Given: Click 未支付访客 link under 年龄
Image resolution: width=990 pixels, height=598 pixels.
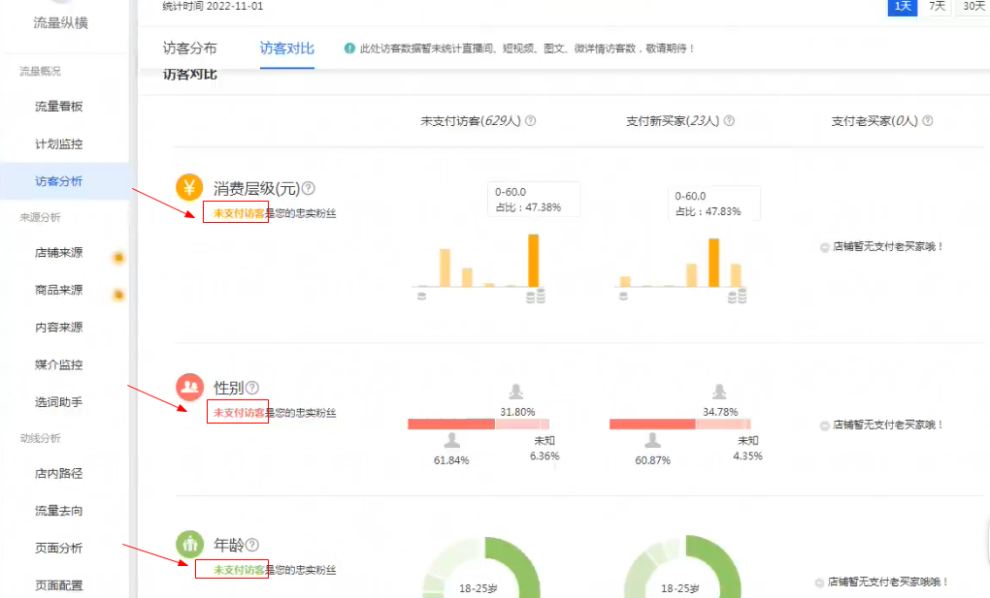Looking at the screenshot, I should point(239,570).
